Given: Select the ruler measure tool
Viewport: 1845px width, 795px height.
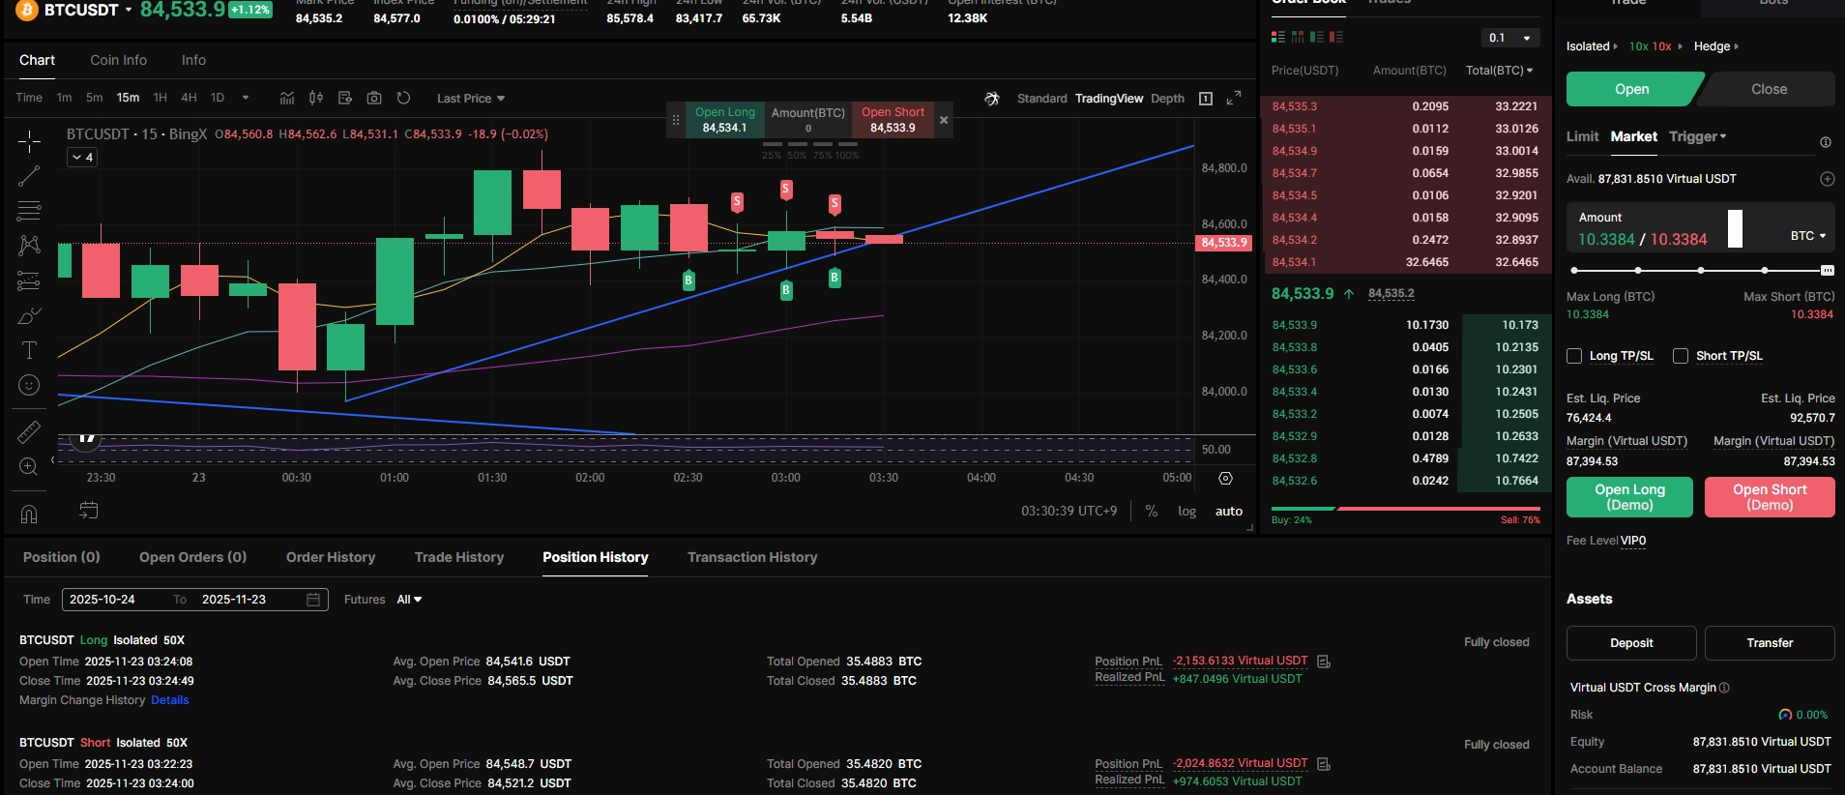Looking at the screenshot, I should 29,432.
